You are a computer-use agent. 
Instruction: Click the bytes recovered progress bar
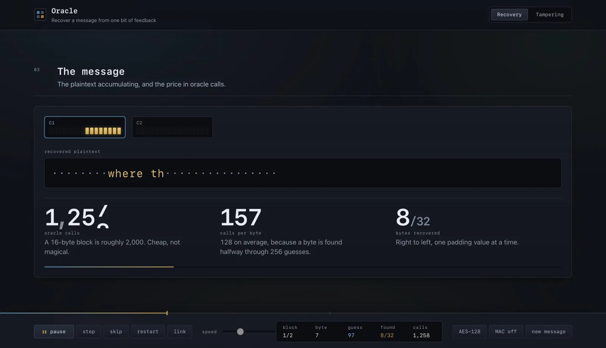pyautogui.click(x=303, y=267)
